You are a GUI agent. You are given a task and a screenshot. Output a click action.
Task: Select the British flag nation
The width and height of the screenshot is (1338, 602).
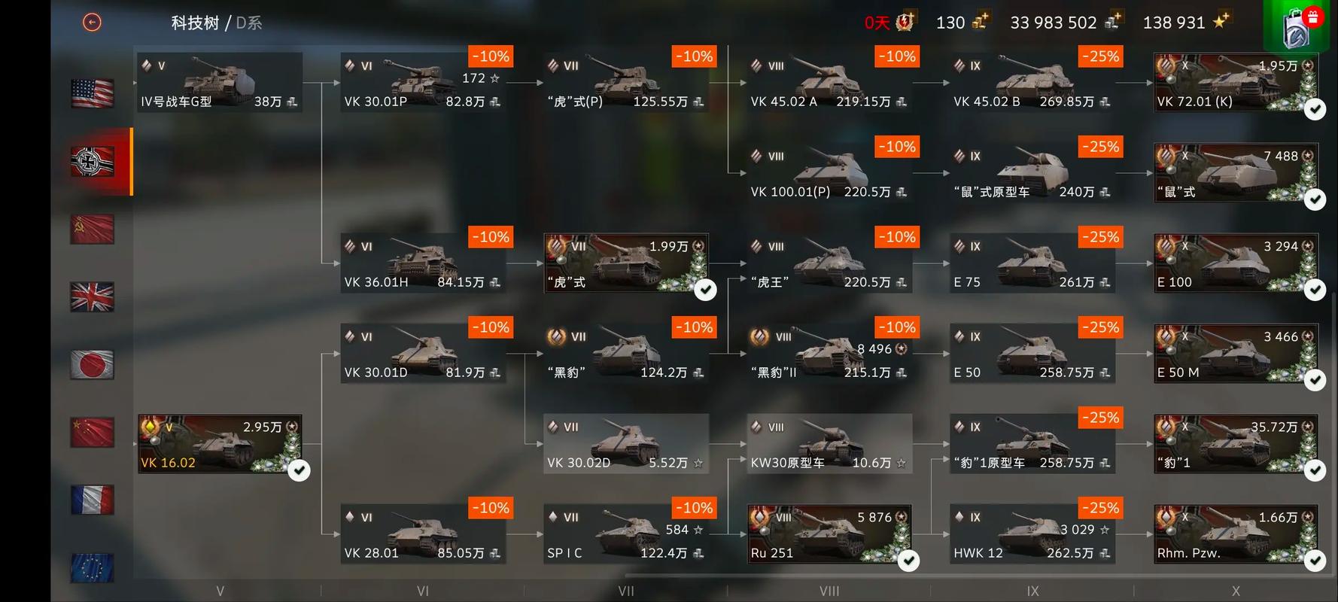click(x=93, y=296)
